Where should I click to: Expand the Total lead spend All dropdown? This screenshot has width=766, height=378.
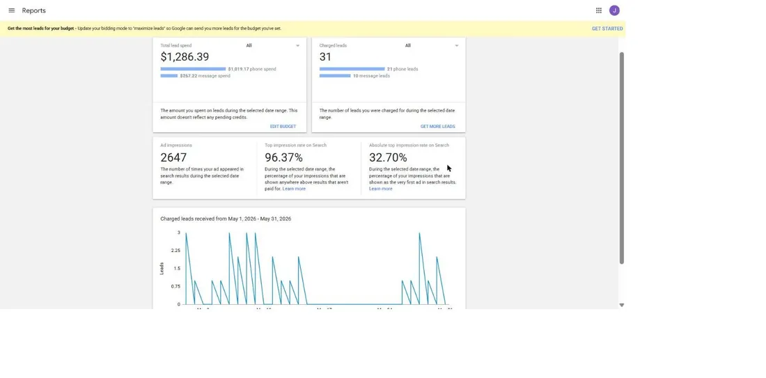coord(272,45)
